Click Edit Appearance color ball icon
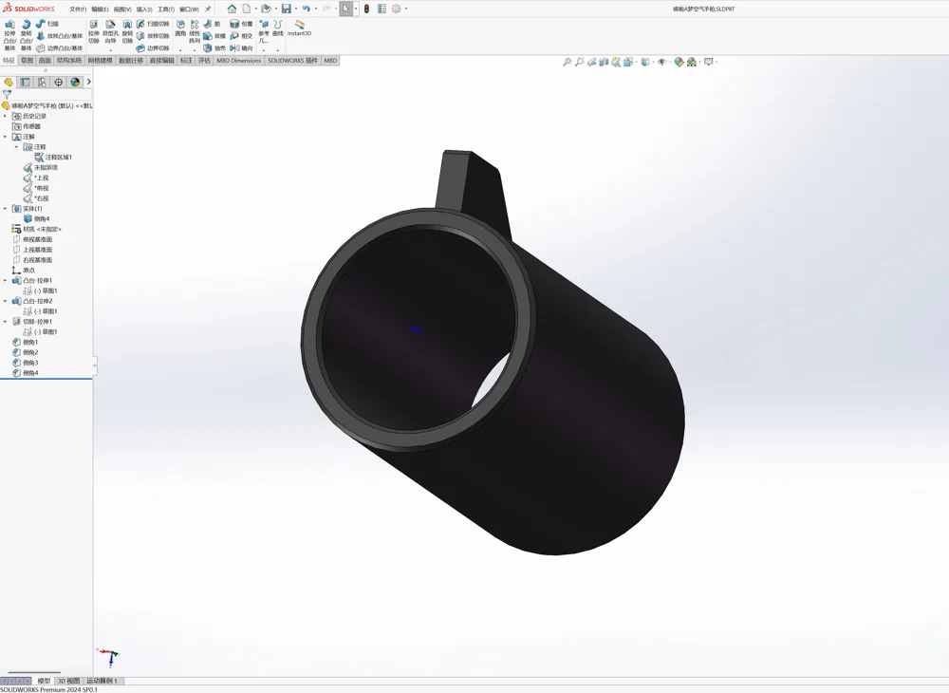This screenshot has width=949, height=693. coord(679,62)
